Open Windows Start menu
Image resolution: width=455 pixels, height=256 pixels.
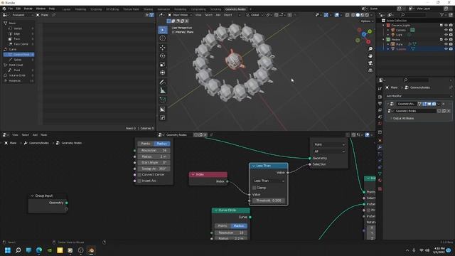click(x=8, y=250)
